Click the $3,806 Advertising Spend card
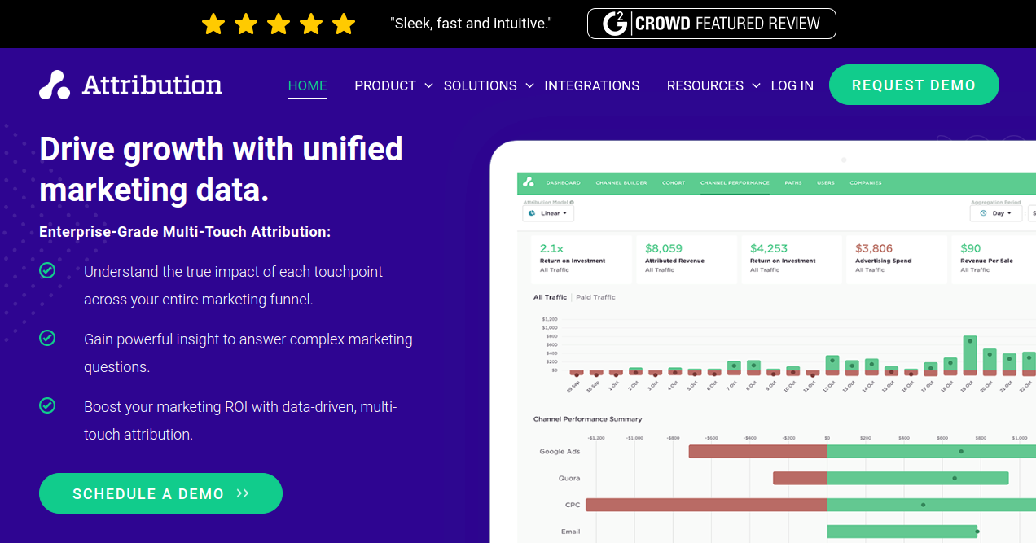Image resolution: width=1036 pixels, height=543 pixels. 897,260
